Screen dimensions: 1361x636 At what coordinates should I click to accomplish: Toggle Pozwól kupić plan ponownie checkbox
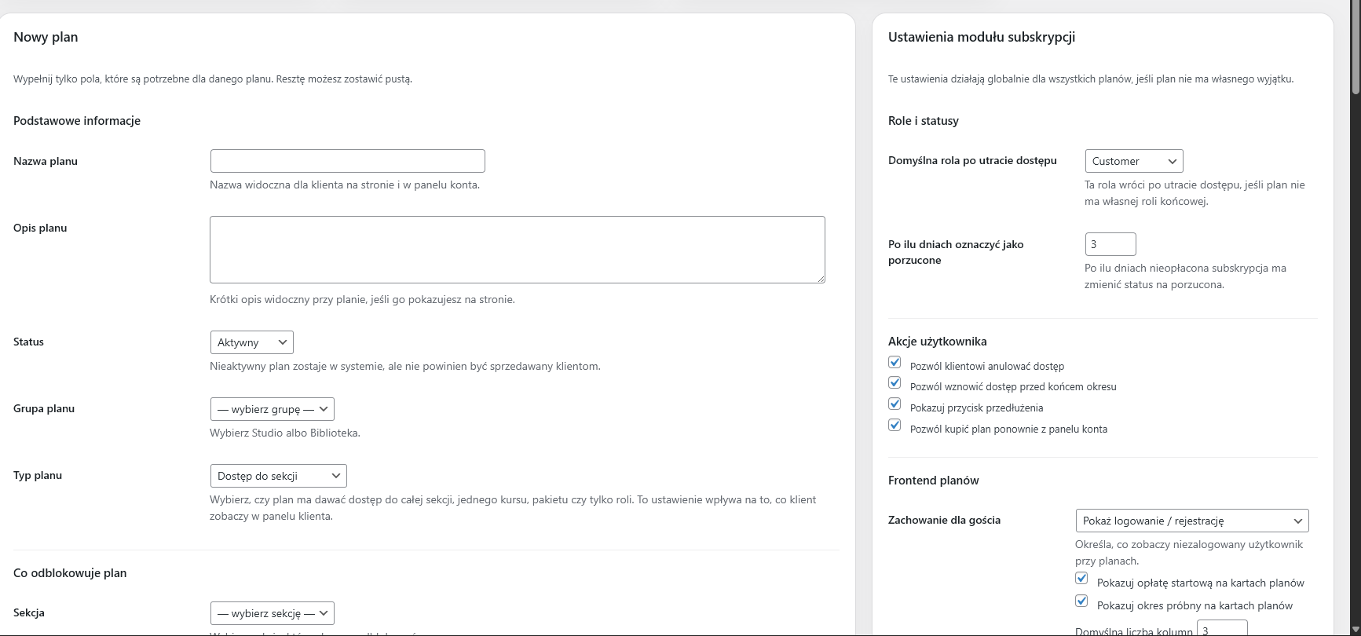[x=895, y=426]
